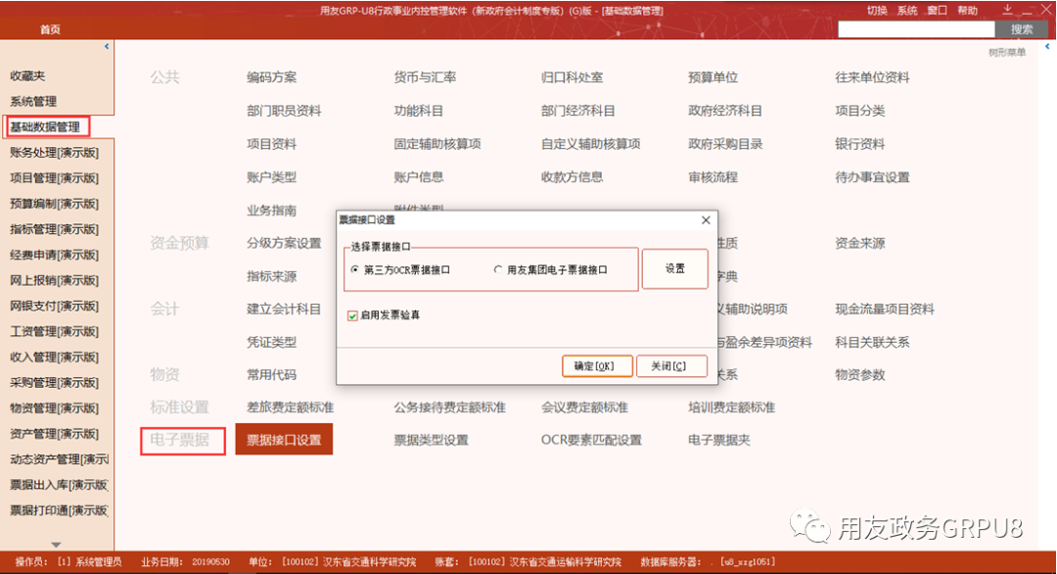Click 业务日期 20190530 in status bar
This screenshot has height=574, width=1057.
click(185, 562)
